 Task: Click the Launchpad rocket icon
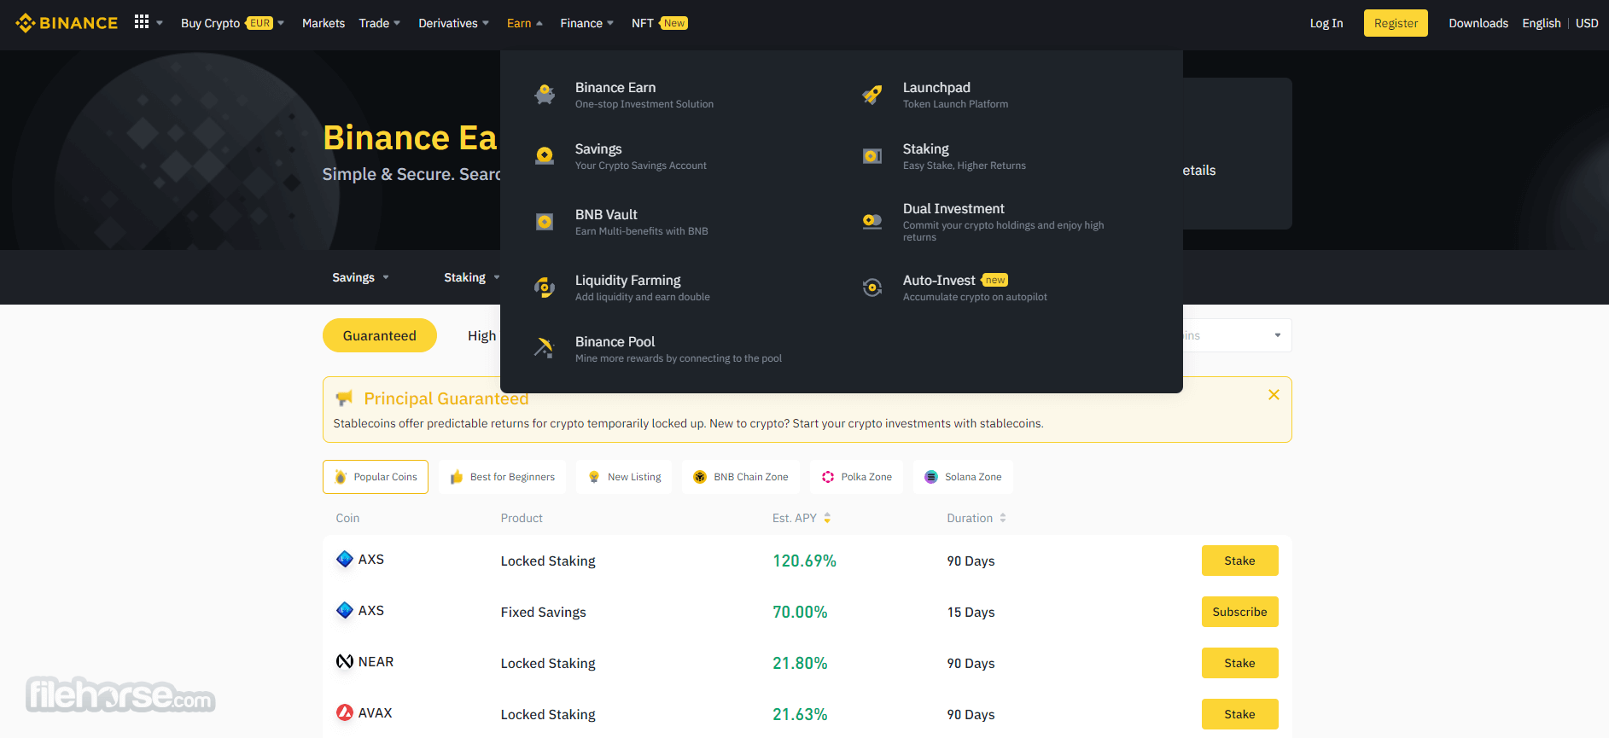tap(872, 95)
